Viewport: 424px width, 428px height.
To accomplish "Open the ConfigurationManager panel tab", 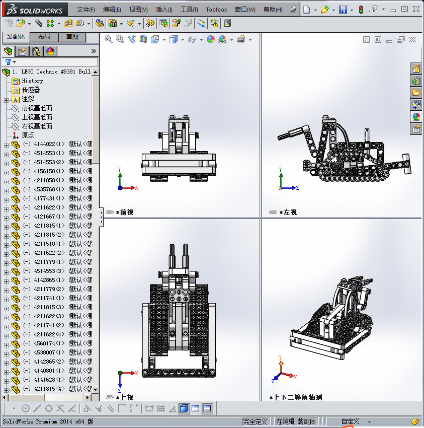I will click(x=36, y=51).
